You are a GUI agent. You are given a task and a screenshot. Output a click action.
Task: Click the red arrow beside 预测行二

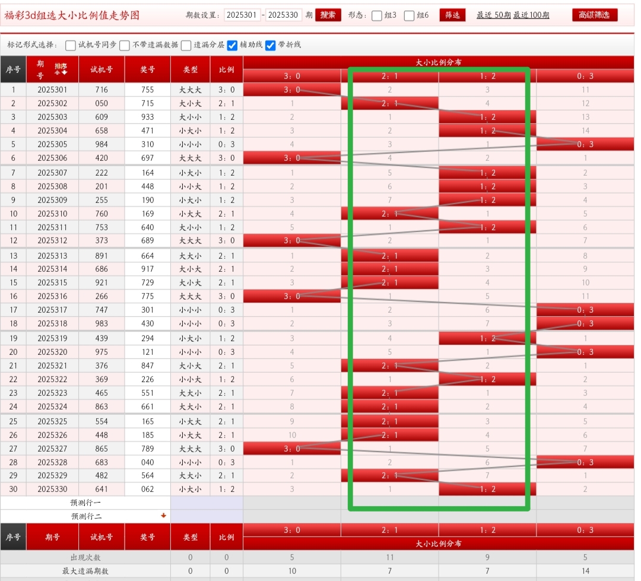coord(163,516)
